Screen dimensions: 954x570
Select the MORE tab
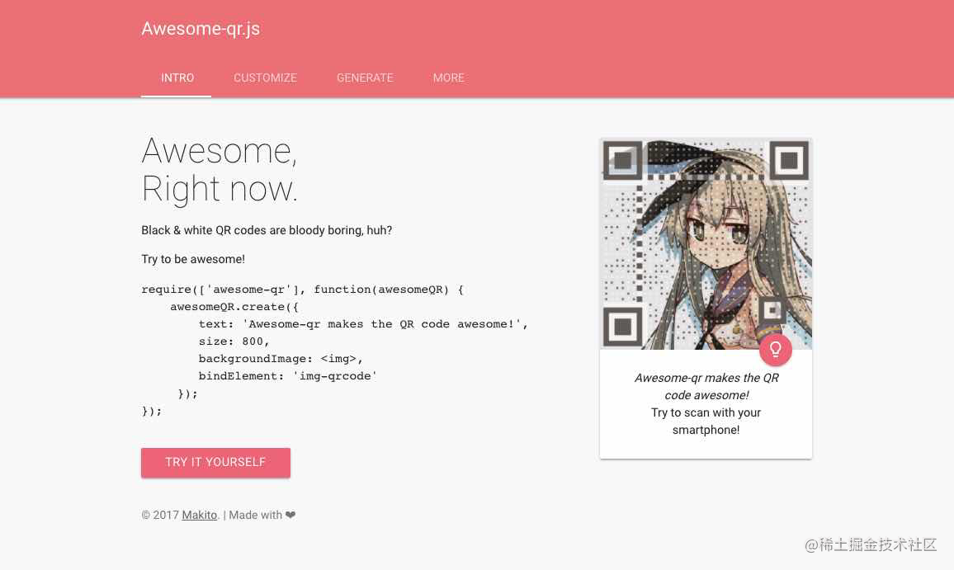pos(448,78)
